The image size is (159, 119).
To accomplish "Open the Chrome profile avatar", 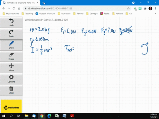I will (150, 9).
